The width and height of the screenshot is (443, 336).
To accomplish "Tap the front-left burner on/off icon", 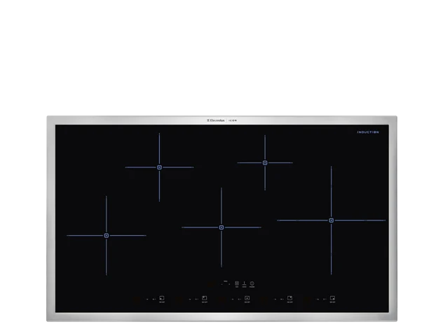I will tap(162, 298).
